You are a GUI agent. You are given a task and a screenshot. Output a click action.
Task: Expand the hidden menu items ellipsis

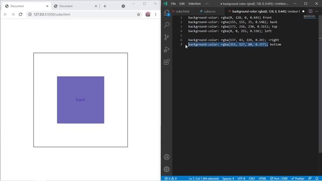coord(207,4)
